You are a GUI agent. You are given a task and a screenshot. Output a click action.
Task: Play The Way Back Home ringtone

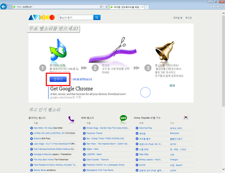click(31, 160)
